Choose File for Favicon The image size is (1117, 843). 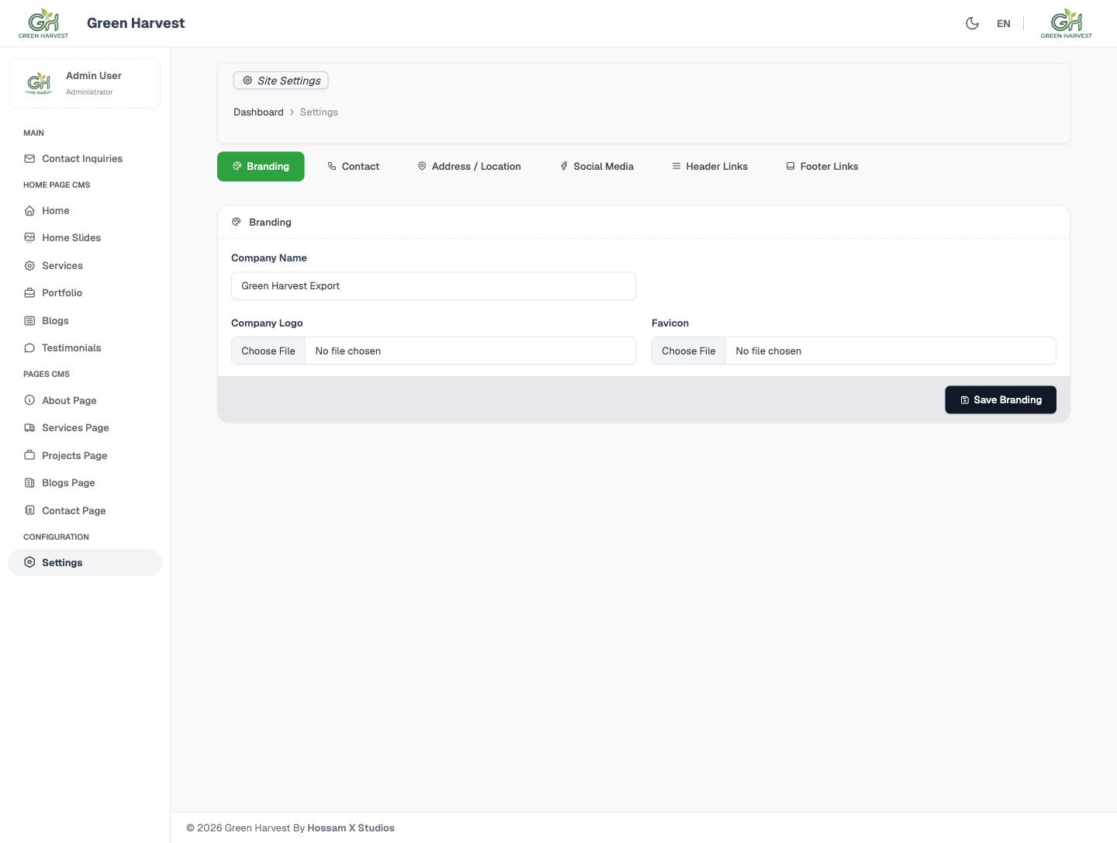689,351
